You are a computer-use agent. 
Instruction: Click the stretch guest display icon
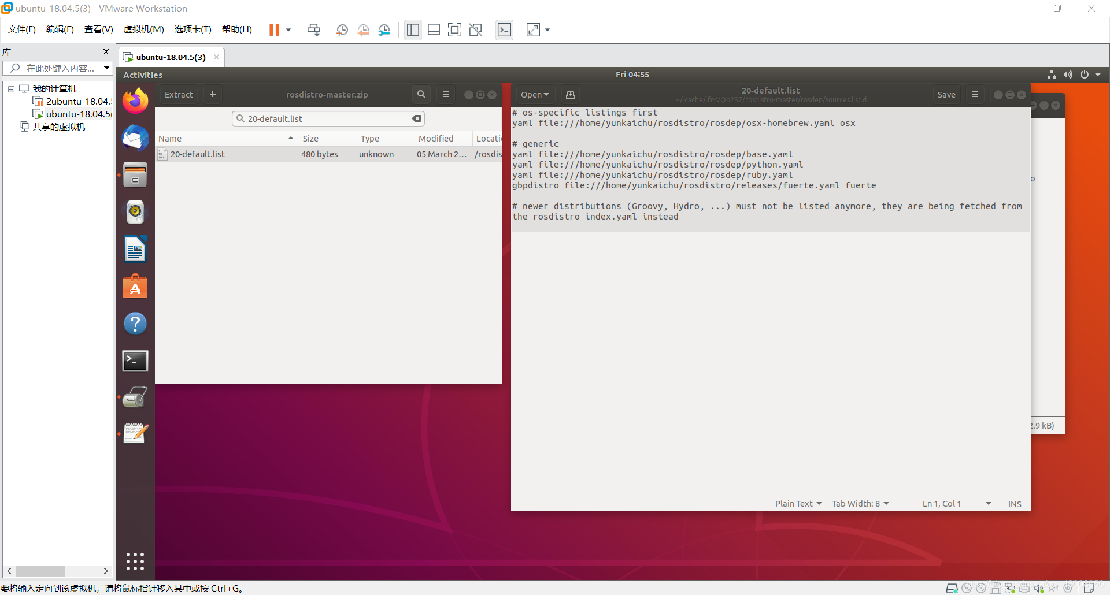pyautogui.click(x=533, y=29)
